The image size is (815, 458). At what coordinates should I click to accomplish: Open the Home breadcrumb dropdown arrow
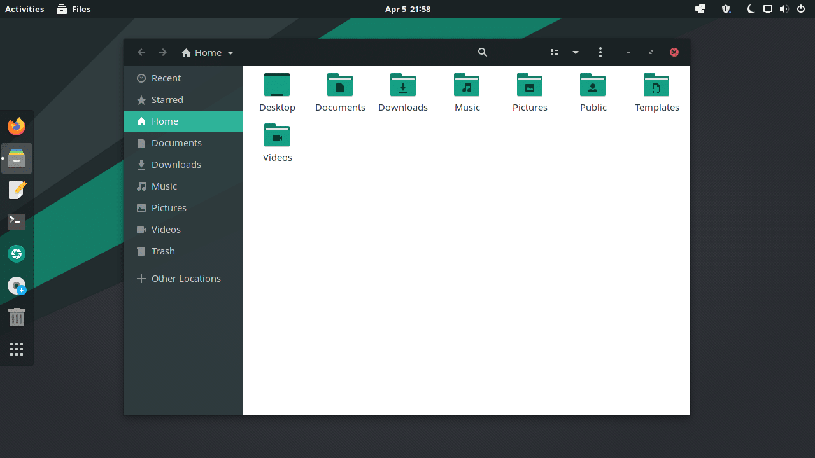(230, 53)
